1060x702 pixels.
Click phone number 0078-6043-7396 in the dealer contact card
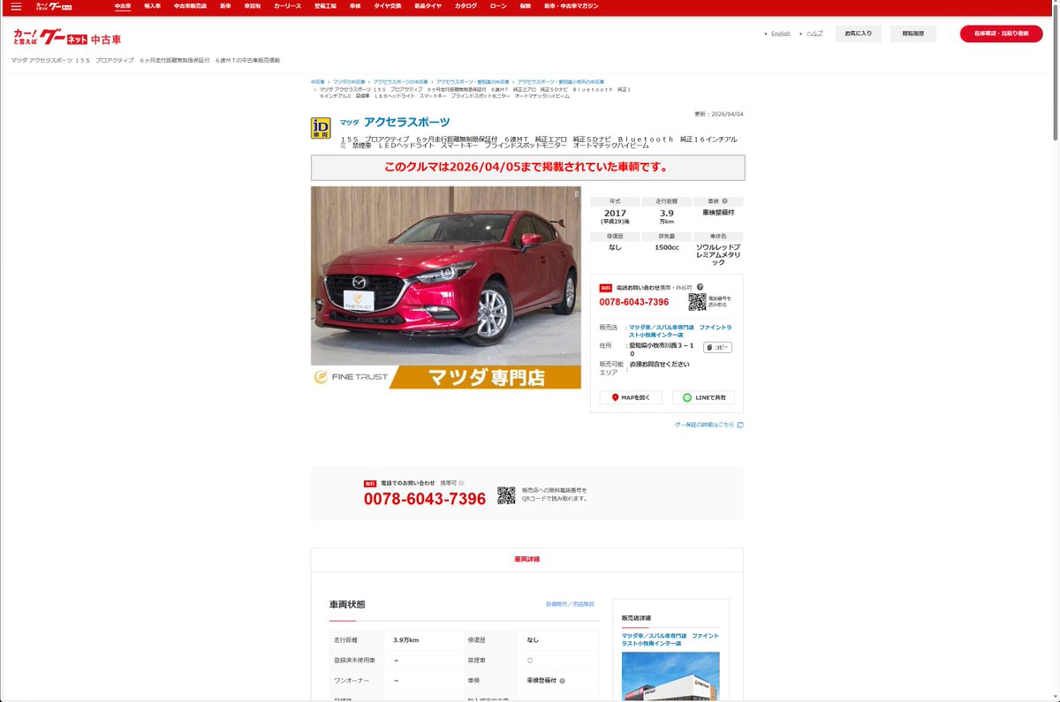pyautogui.click(x=633, y=302)
